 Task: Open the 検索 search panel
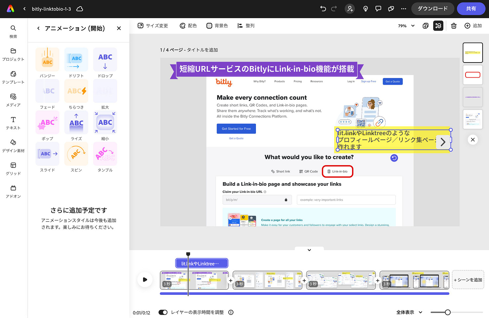click(13, 32)
